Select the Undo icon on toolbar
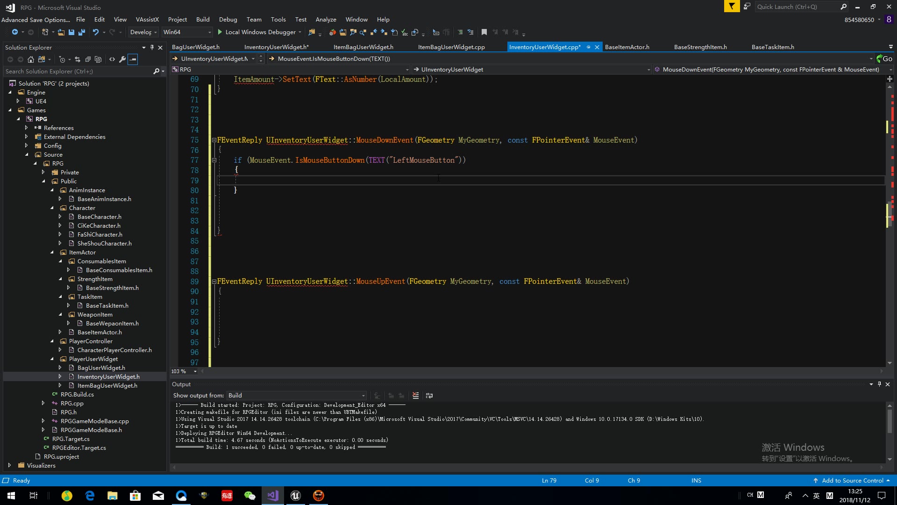Viewport: 897px width, 505px height. 95,32
